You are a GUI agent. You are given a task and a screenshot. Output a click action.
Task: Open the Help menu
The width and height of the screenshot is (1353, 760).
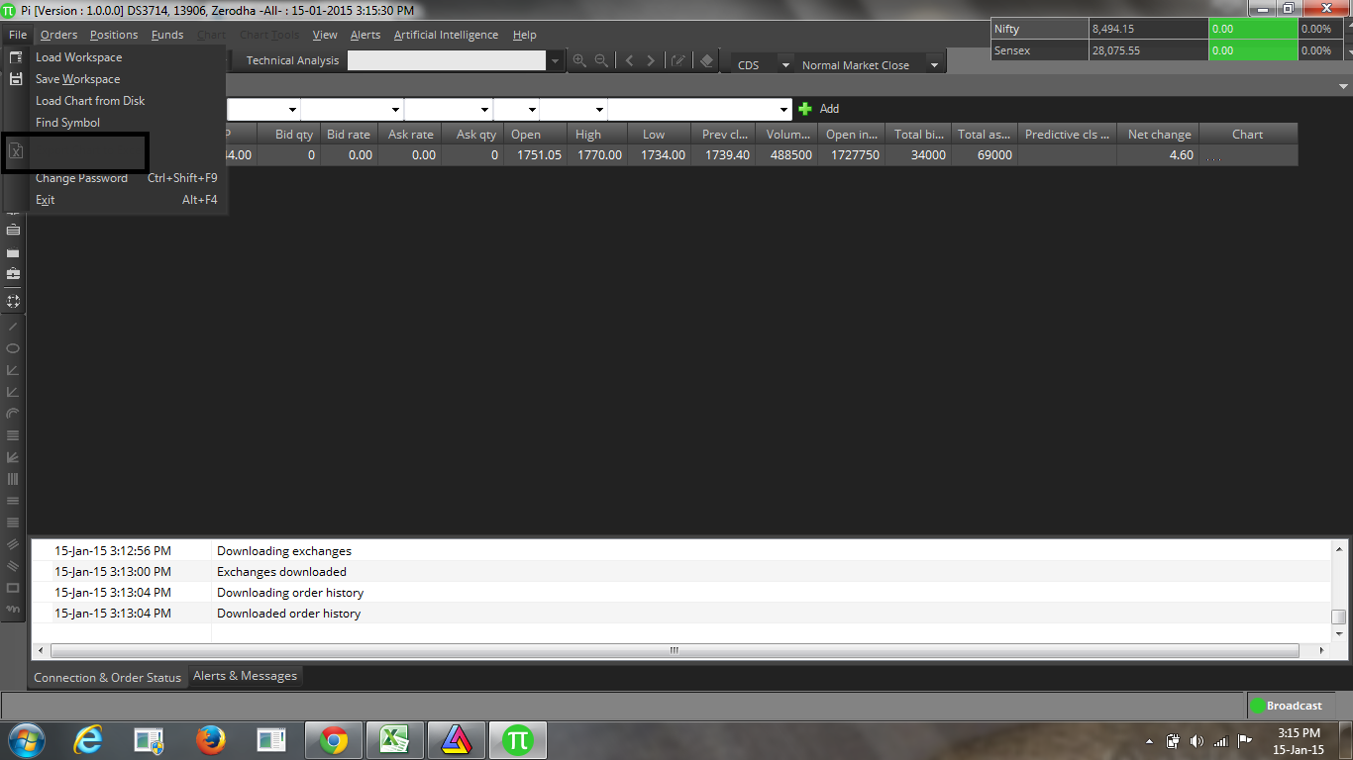[524, 35]
